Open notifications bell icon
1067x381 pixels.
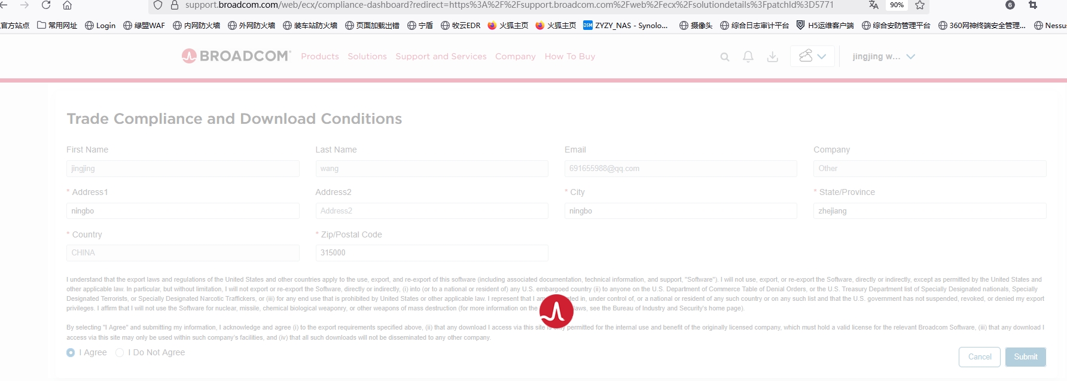[x=748, y=57]
